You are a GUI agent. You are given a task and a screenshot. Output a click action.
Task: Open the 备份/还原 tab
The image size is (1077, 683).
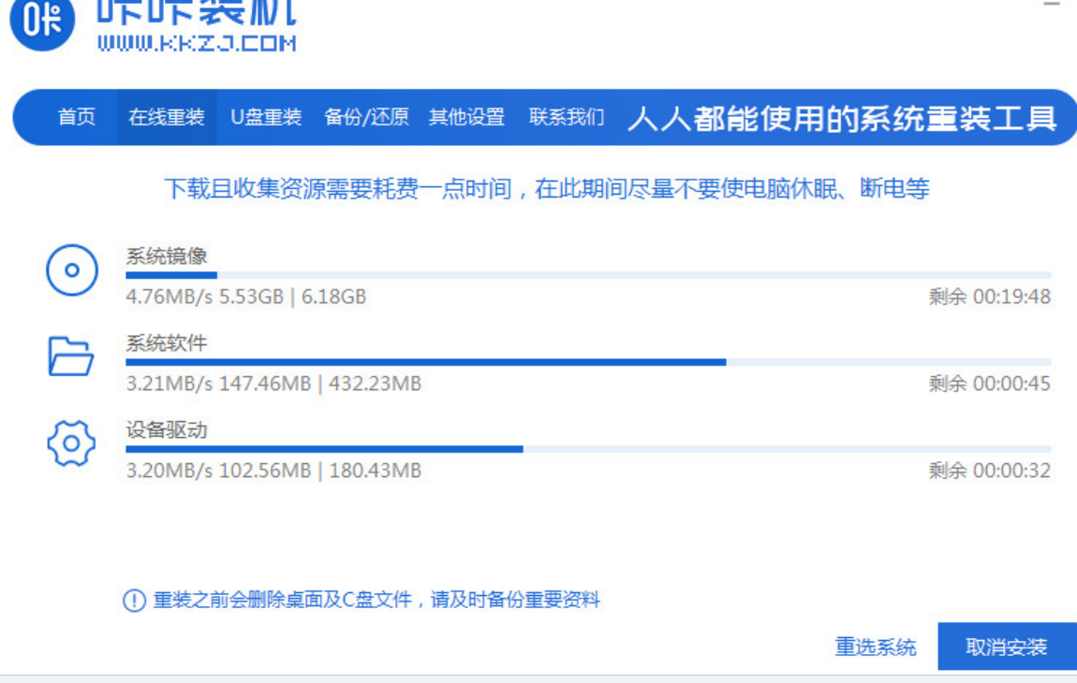[x=366, y=118]
